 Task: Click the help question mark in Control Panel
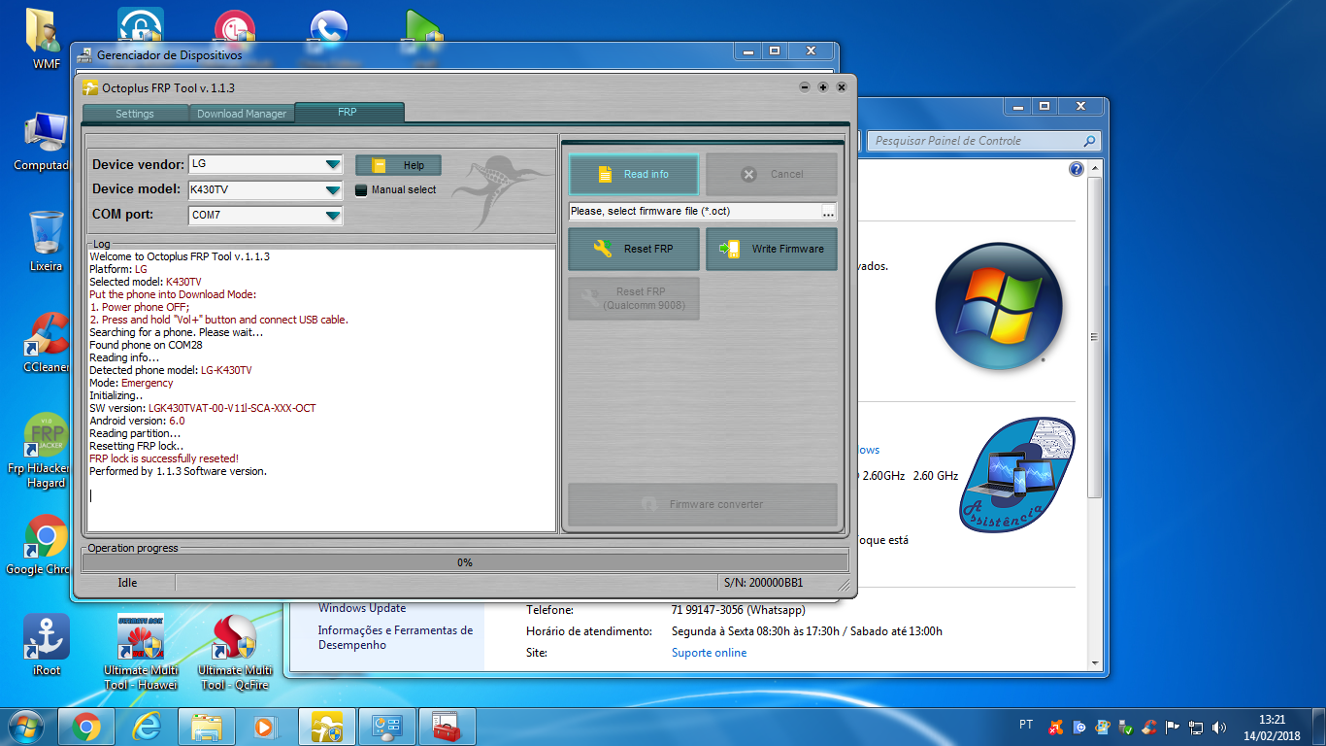click(x=1076, y=169)
